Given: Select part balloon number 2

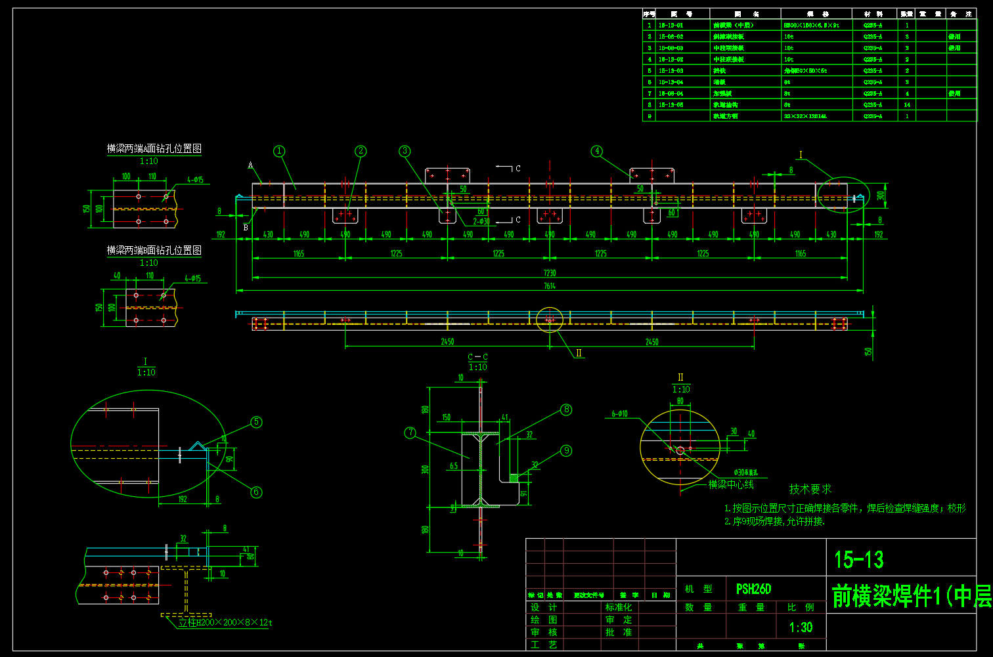Looking at the screenshot, I should point(361,151).
